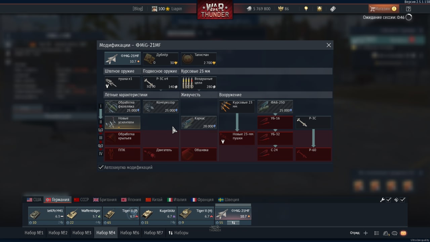This screenshot has height=242, width=430.
Task: Select the Обшивка modification
Action: [x=199, y=154]
